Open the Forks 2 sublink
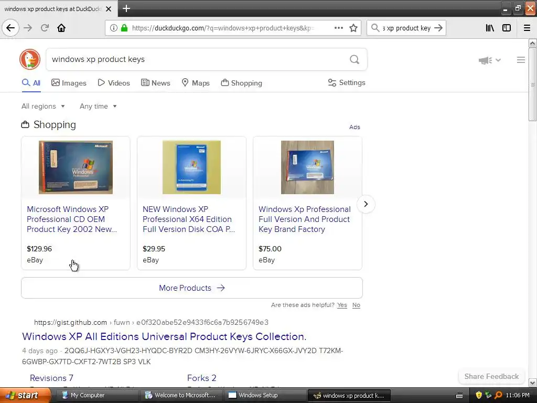Screen dimensions: 537x403 [x=202, y=378]
